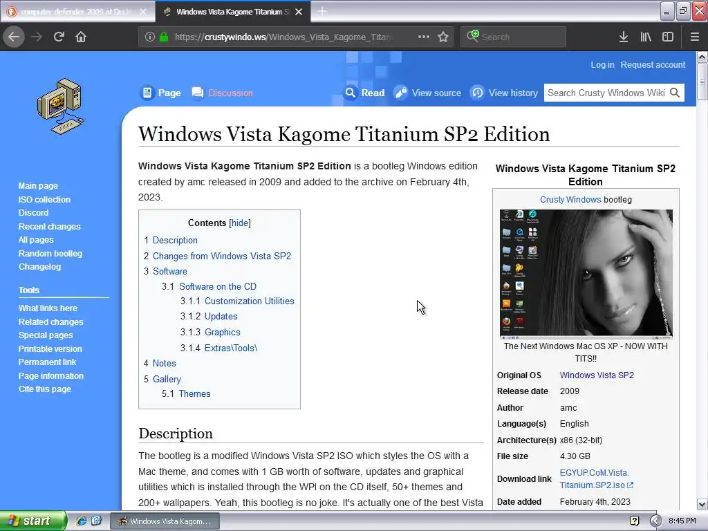
Task: Select the Read view tab
Action: pyautogui.click(x=373, y=93)
